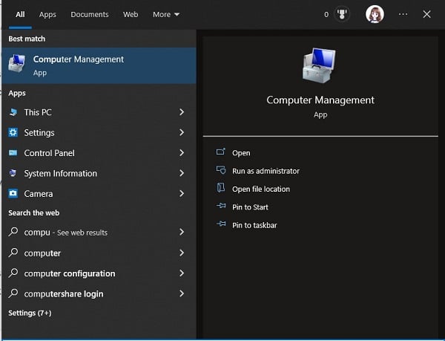Click the rewards trophy icon
The height and width of the screenshot is (341, 445).
coord(343,14)
